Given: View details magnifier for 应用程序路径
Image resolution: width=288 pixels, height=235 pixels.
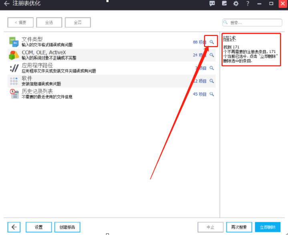Looking at the screenshot, I should click(x=212, y=68).
